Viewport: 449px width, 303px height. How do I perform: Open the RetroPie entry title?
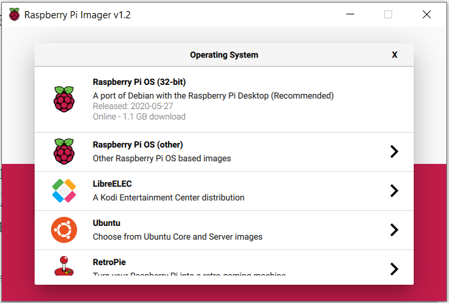pos(109,262)
